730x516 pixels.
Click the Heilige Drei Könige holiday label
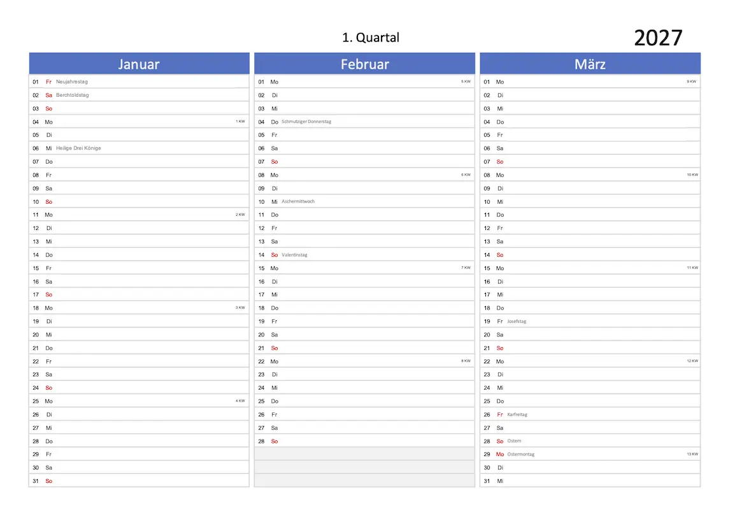pos(78,148)
